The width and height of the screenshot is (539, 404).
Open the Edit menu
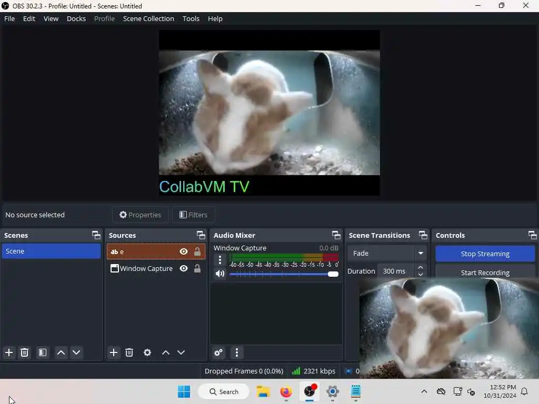point(29,18)
